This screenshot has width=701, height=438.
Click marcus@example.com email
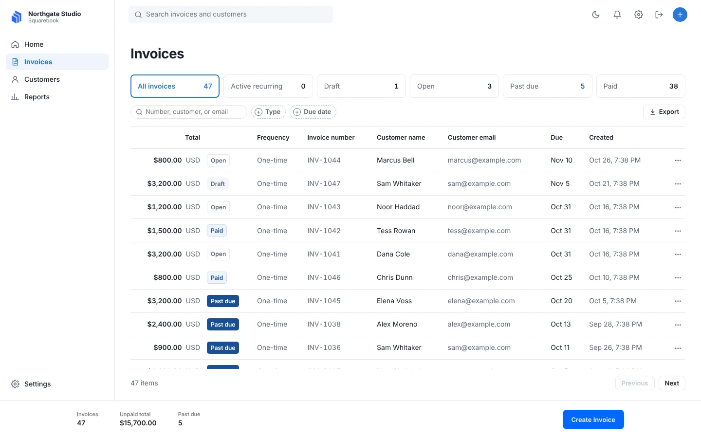coord(484,160)
